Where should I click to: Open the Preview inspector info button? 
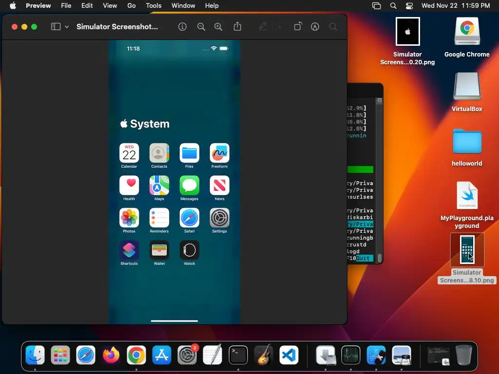click(x=182, y=27)
